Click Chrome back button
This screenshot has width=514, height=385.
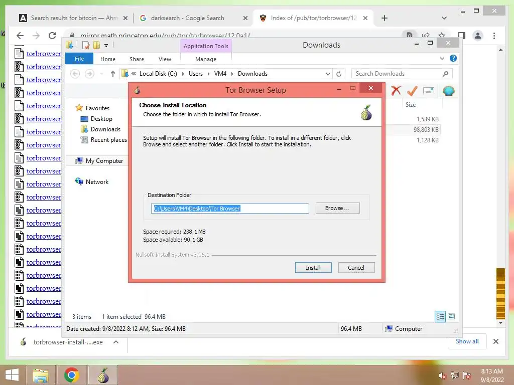click(x=20, y=36)
